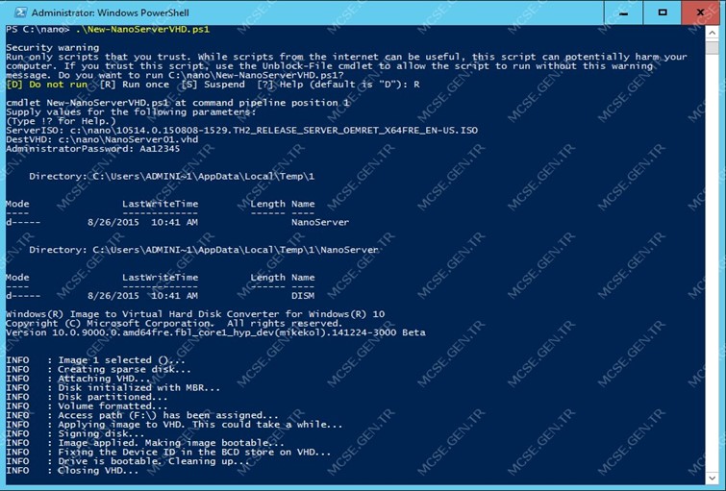
Task: Click the Closing VHD... info line
Action: pyautogui.click(x=72, y=471)
